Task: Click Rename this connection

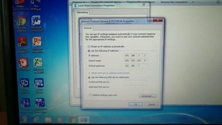Action: pyautogui.click(x=174, y=2)
